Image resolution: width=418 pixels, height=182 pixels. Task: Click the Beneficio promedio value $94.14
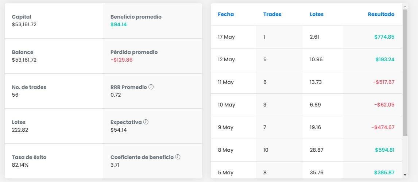[x=119, y=24]
